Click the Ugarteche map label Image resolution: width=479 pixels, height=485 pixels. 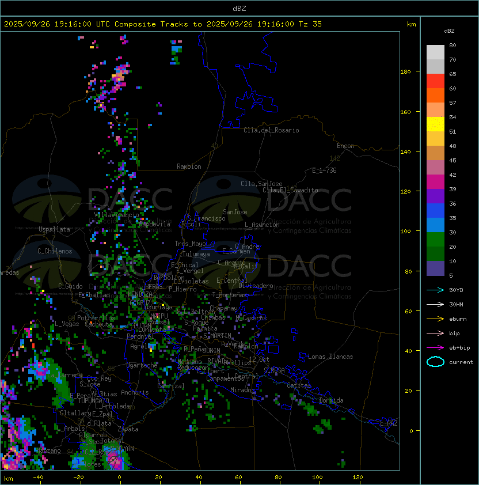[x=142, y=365]
